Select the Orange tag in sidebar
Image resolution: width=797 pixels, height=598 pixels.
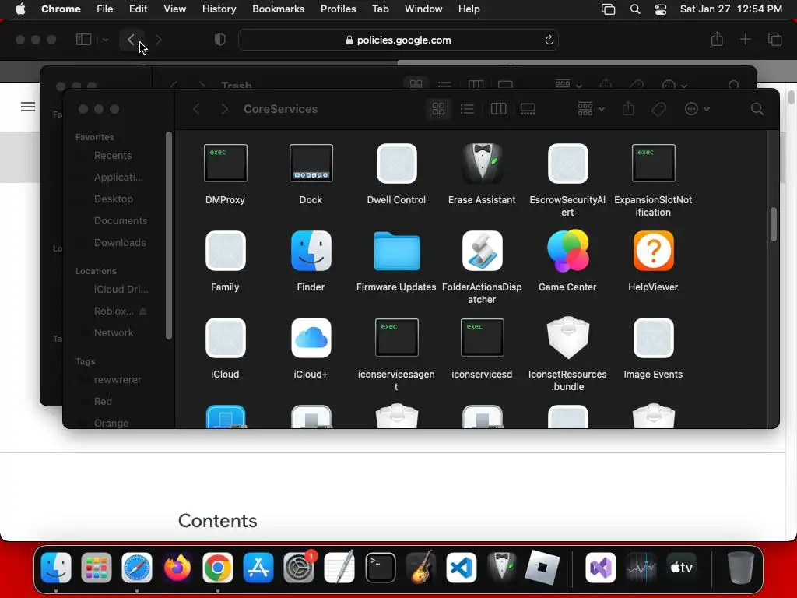111,423
